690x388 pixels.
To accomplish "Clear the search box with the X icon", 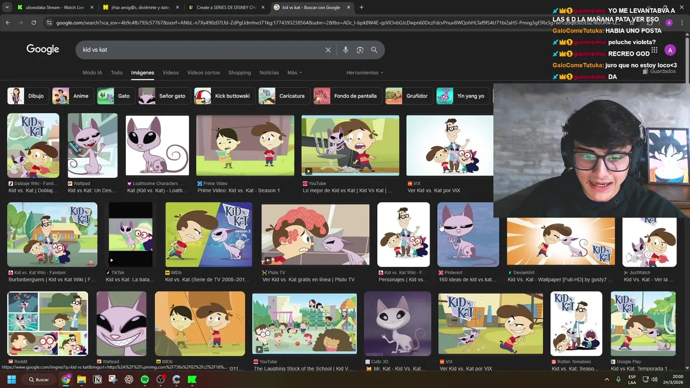I will tap(328, 50).
